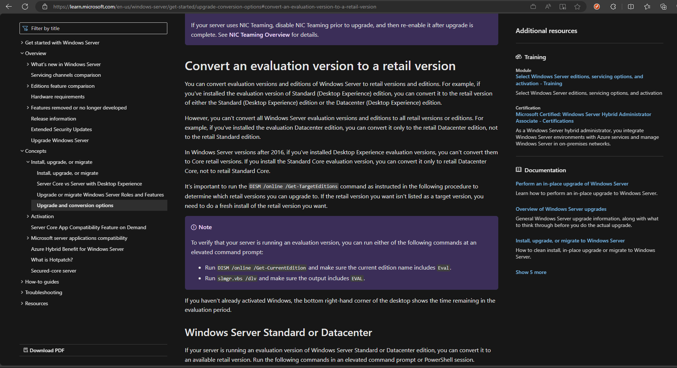The width and height of the screenshot is (677, 368).
Task: Open browser Extensions puzzle icon
Action: (613, 7)
